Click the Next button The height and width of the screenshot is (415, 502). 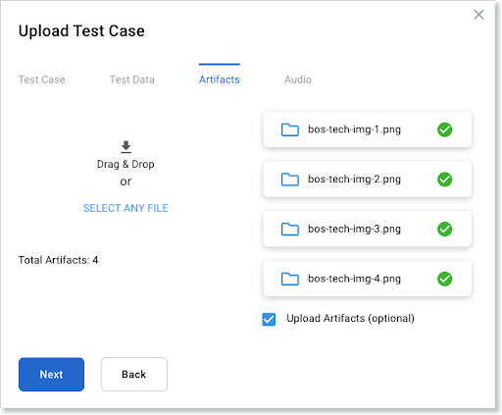[51, 375]
